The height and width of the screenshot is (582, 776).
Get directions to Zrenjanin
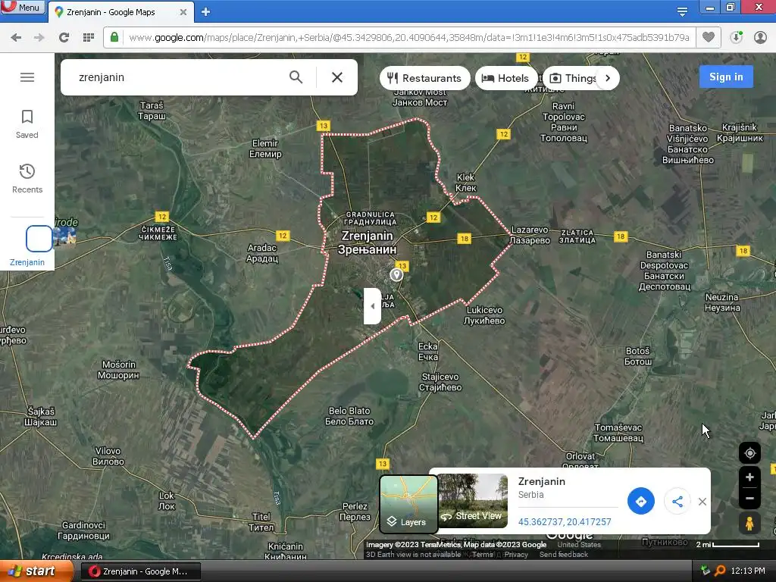pyautogui.click(x=641, y=502)
